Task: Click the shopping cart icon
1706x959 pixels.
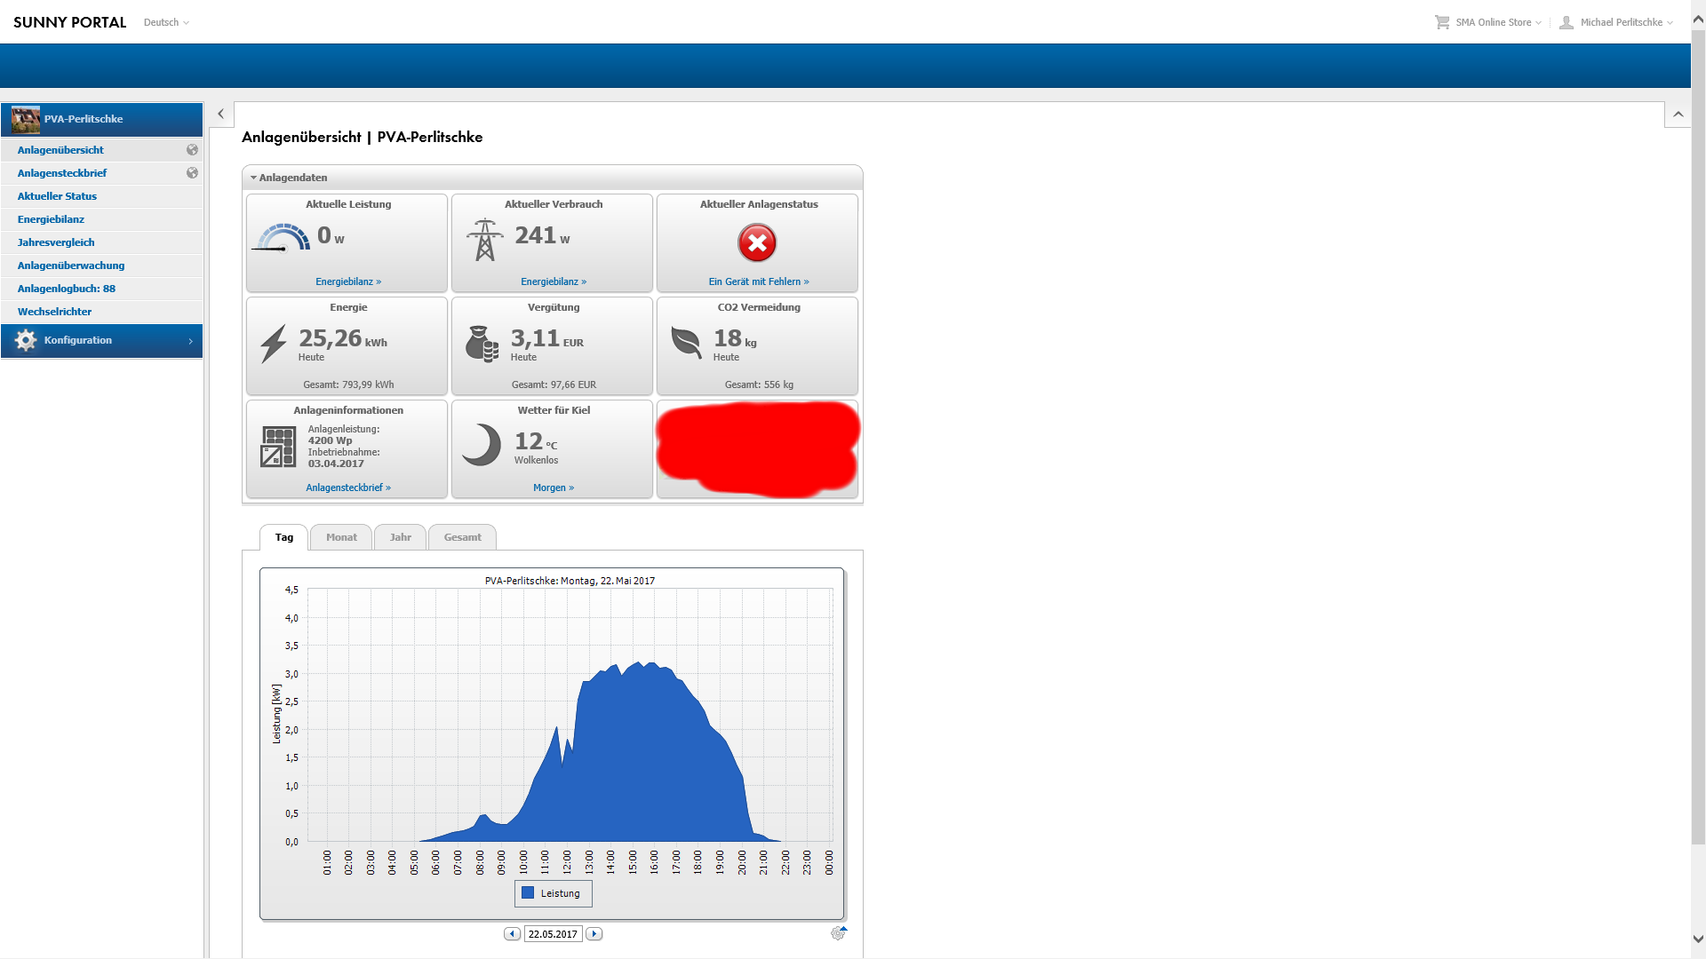Action: (1441, 22)
